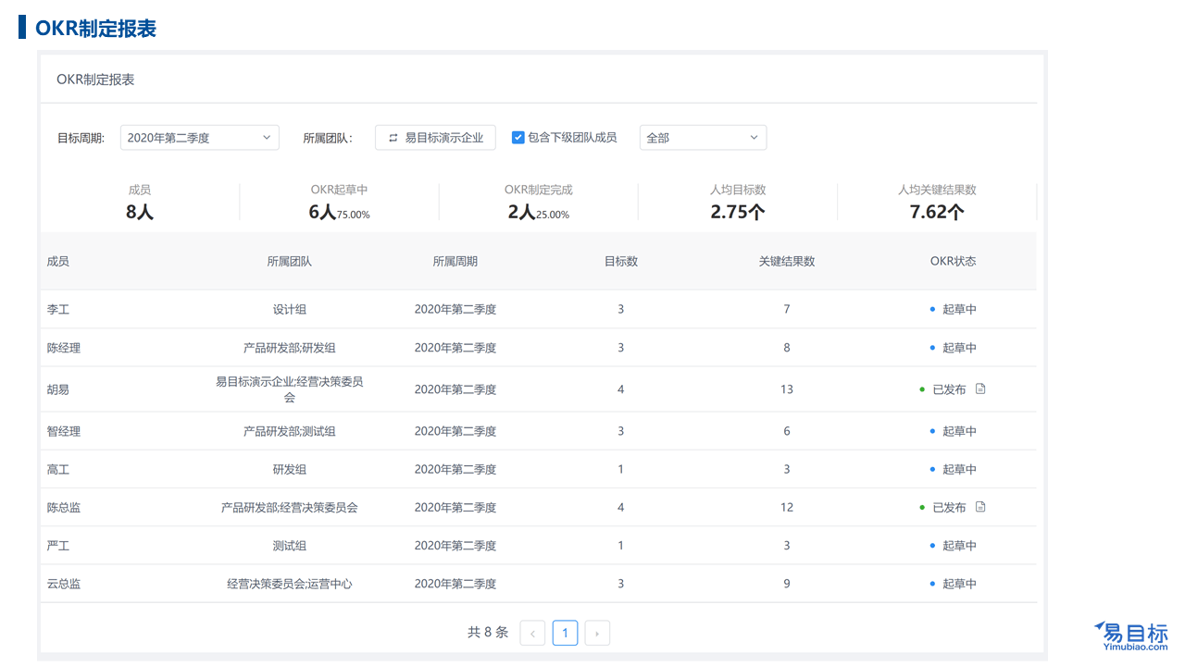The image size is (1185, 666).
Task: Click 已发布 status for 胡易
Action: 949,389
